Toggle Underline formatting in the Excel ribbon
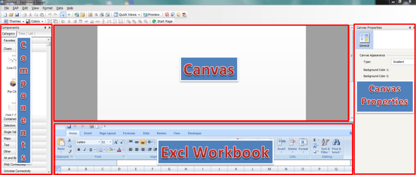The height and width of the screenshot is (175, 416). click(x=91, y=150)
